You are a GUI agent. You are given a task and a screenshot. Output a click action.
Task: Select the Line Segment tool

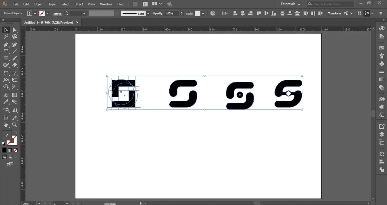point(15,52)
